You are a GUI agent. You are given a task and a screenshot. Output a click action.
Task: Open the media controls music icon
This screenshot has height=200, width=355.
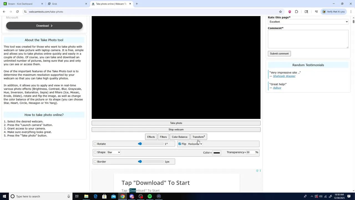pyautogui.click(x=316, y=12)
